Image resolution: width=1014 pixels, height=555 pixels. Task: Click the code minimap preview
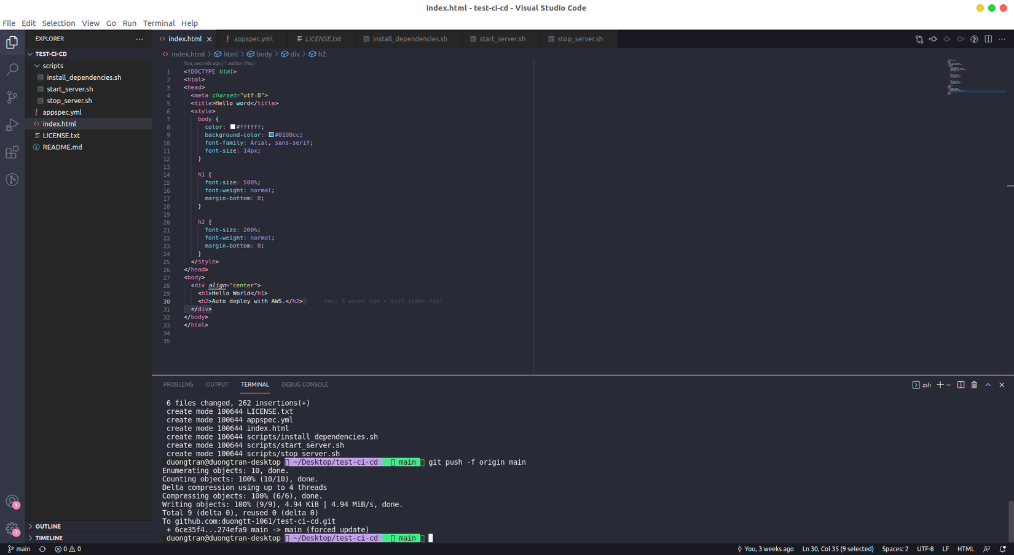point(976,77)
